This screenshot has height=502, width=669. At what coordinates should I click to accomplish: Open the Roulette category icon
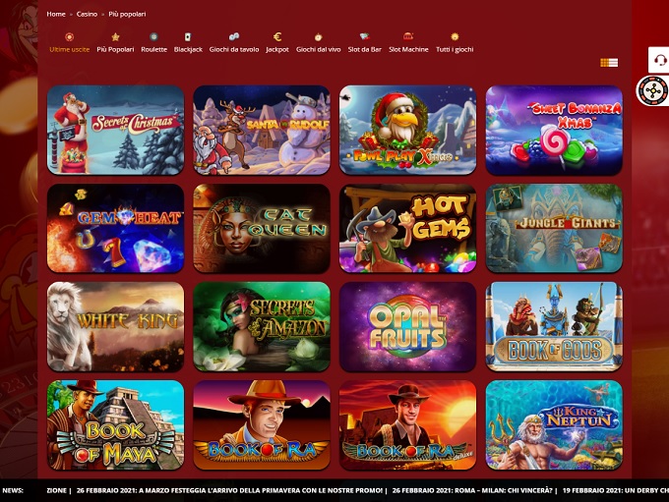pyautogui.click(x=153, y=36)
